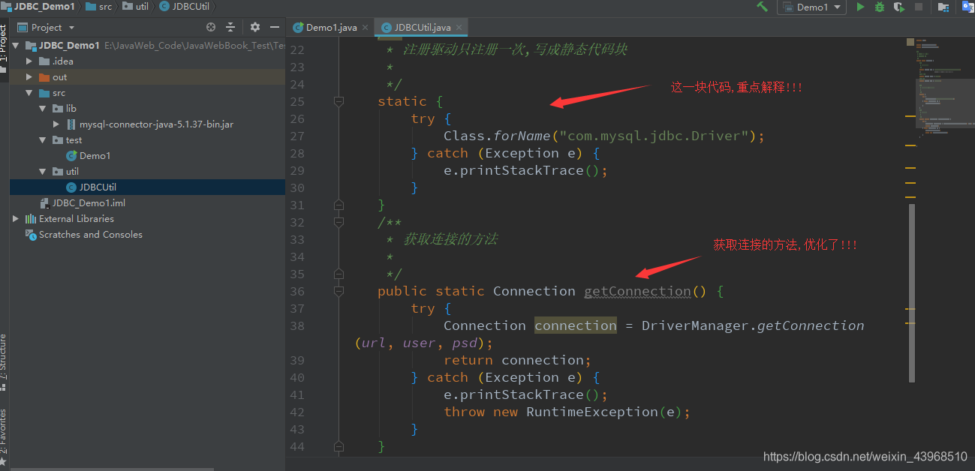
Task: Collapse the util package arrow
Action: (43, 172)
